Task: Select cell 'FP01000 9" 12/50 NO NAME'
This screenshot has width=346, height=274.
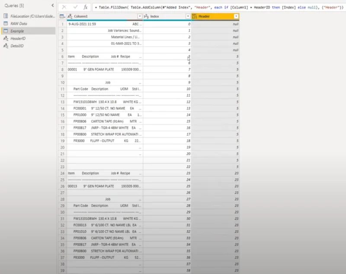Action: (105, 115)
